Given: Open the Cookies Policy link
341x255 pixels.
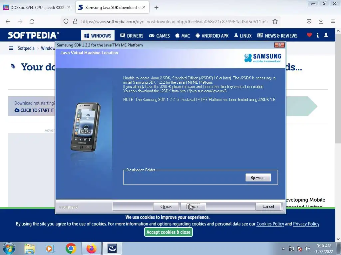Looking at the screenshot, I should pyautogui.click(x=270, y=224).
